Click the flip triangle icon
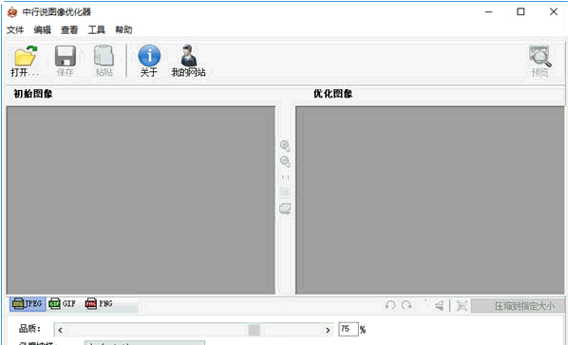568x345 pixels. (439, 306)
